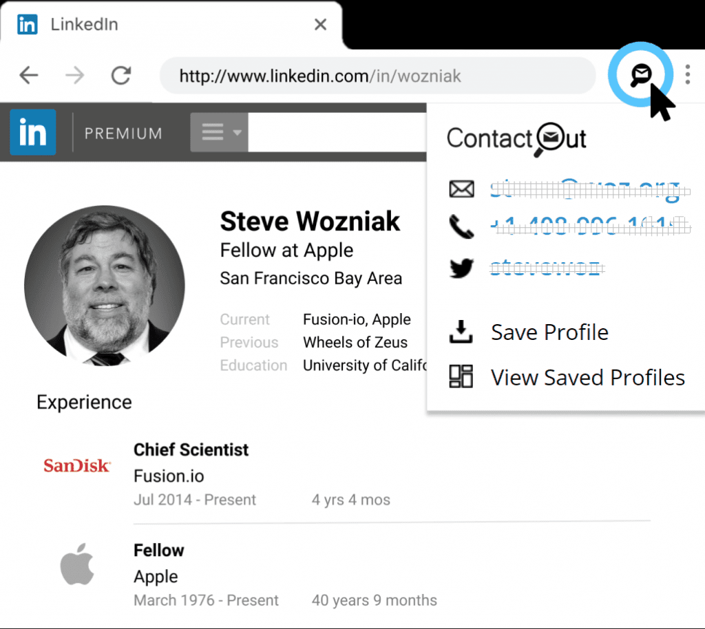Click the Twitter bird icon
This screenshot has height=629, width=705.
click(x=461, y=267)
